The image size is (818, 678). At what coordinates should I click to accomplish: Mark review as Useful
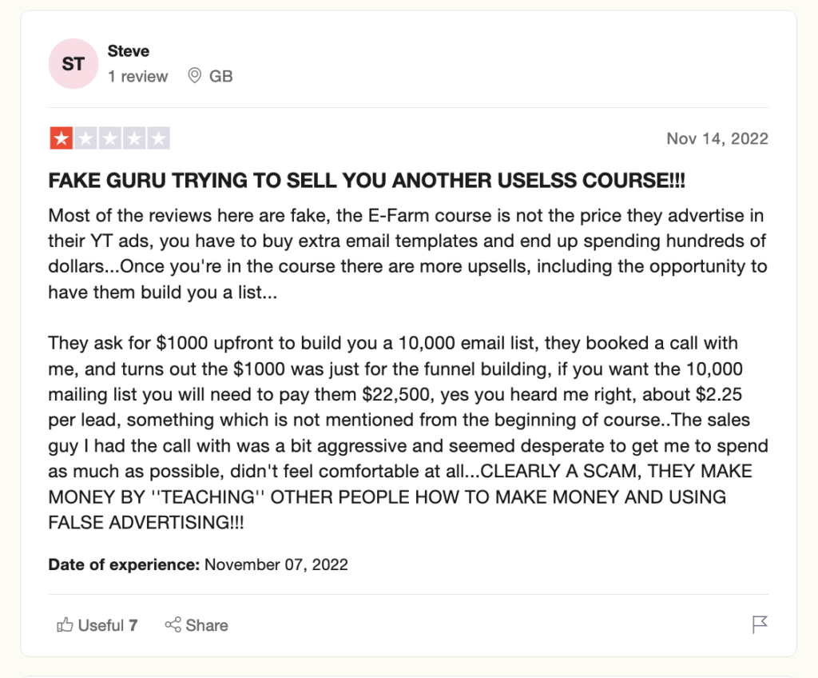97,625
